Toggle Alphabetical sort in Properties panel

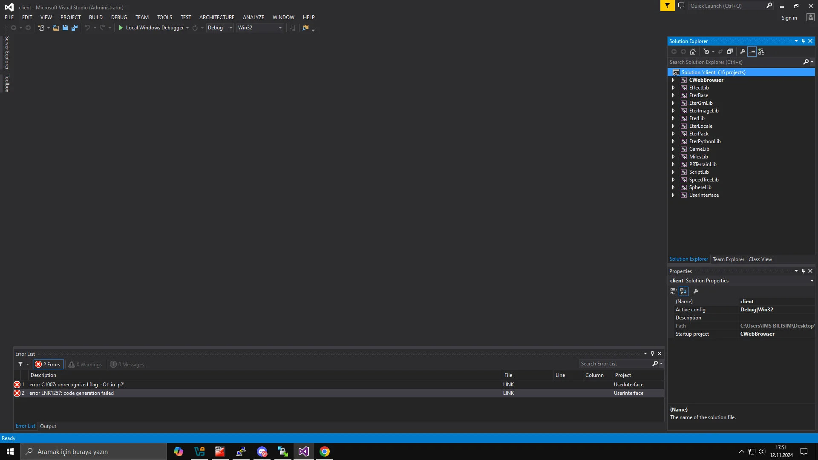coord(683,291)
